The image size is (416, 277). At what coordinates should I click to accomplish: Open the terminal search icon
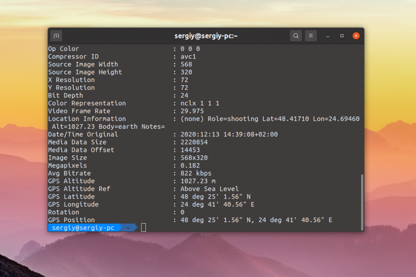click(296, 36)
